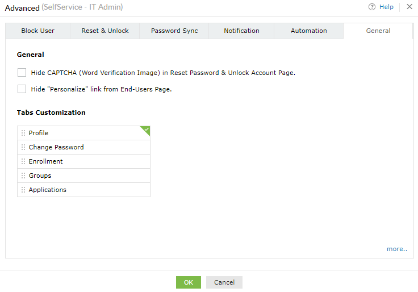
Task: Go to the Password Sync tab
Action: coord(174,31)
